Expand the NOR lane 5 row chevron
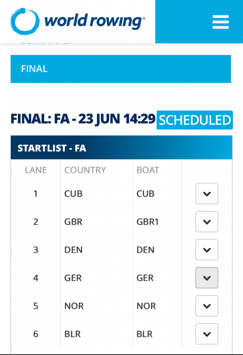 [x=207, y=306]
